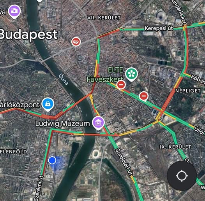Select the IX. KERÜLET district label
205x201 pixels.
click(x=175, y=147)
